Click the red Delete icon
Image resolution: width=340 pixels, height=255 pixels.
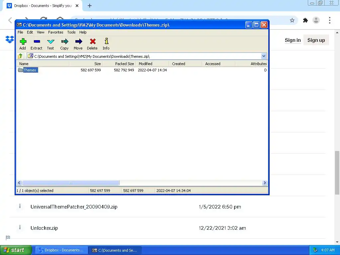point(93,42)
